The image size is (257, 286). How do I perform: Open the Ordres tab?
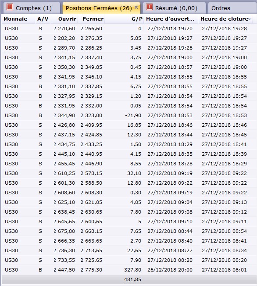[x=232, y=8]
